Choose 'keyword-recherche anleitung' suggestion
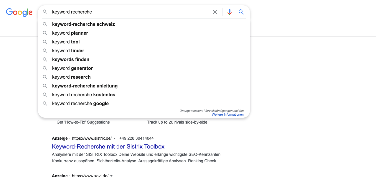 [x=85, y=86]
